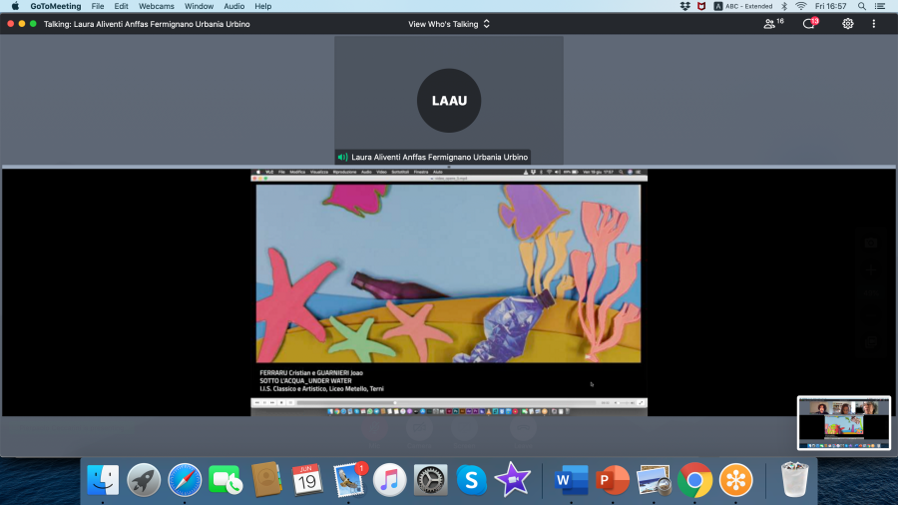
Task: Expand the View Who's Talking selector
Action: click(448, 24)
